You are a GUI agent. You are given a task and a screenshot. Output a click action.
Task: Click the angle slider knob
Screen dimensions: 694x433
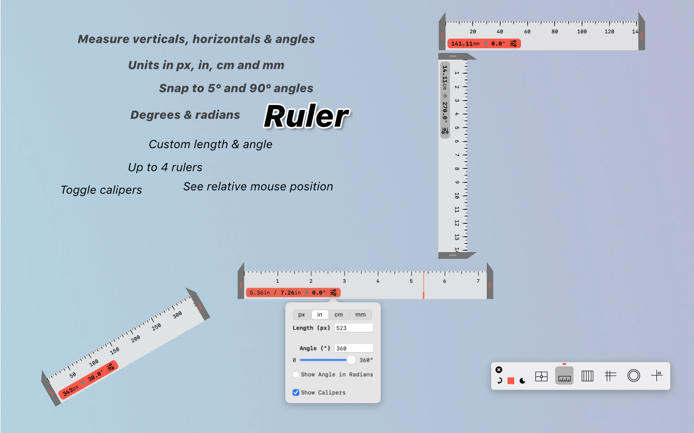tap(351, 360)
